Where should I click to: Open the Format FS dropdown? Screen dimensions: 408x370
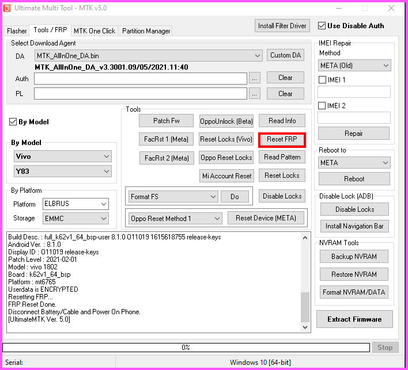tap(173, 197)
